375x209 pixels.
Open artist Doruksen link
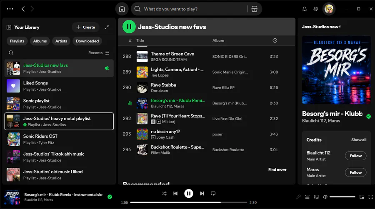coord(159,91)
